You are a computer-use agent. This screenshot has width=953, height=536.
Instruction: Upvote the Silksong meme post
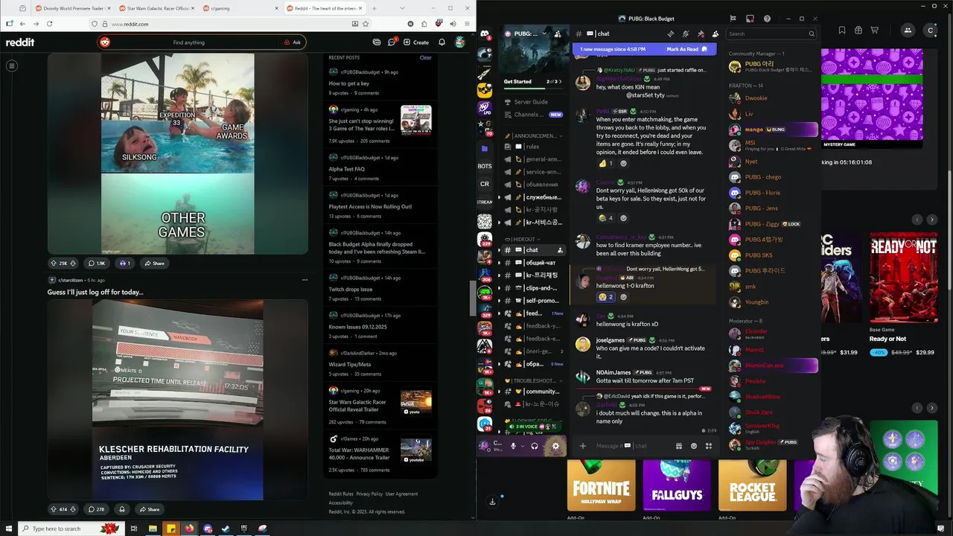pos(54,263)
